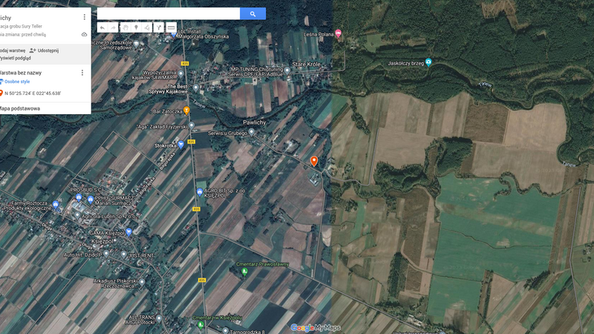Select the hand pan tool
The width and height of the screenshot is (594, 334).
point(125,27)
